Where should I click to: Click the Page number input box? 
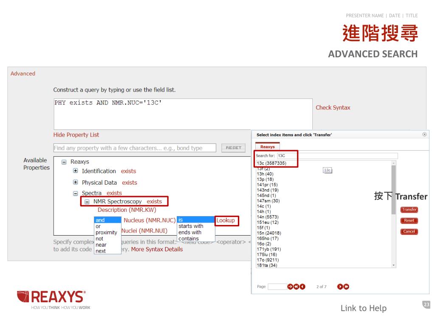pyautogui.click(x=277, y=287)
